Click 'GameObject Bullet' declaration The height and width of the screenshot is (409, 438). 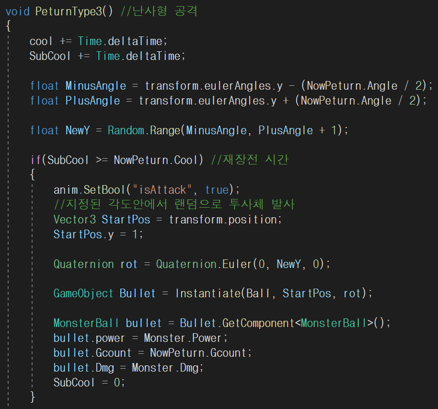[x=104, y=293]
